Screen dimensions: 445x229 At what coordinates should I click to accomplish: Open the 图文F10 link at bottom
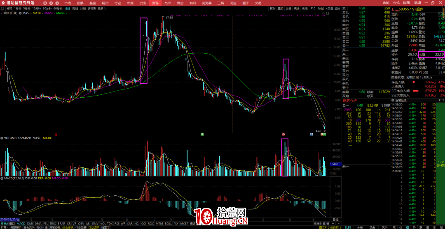[324, 227]
